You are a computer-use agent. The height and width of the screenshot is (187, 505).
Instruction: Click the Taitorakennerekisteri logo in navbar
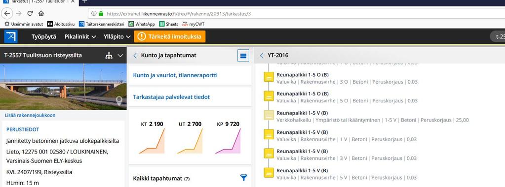11,36
